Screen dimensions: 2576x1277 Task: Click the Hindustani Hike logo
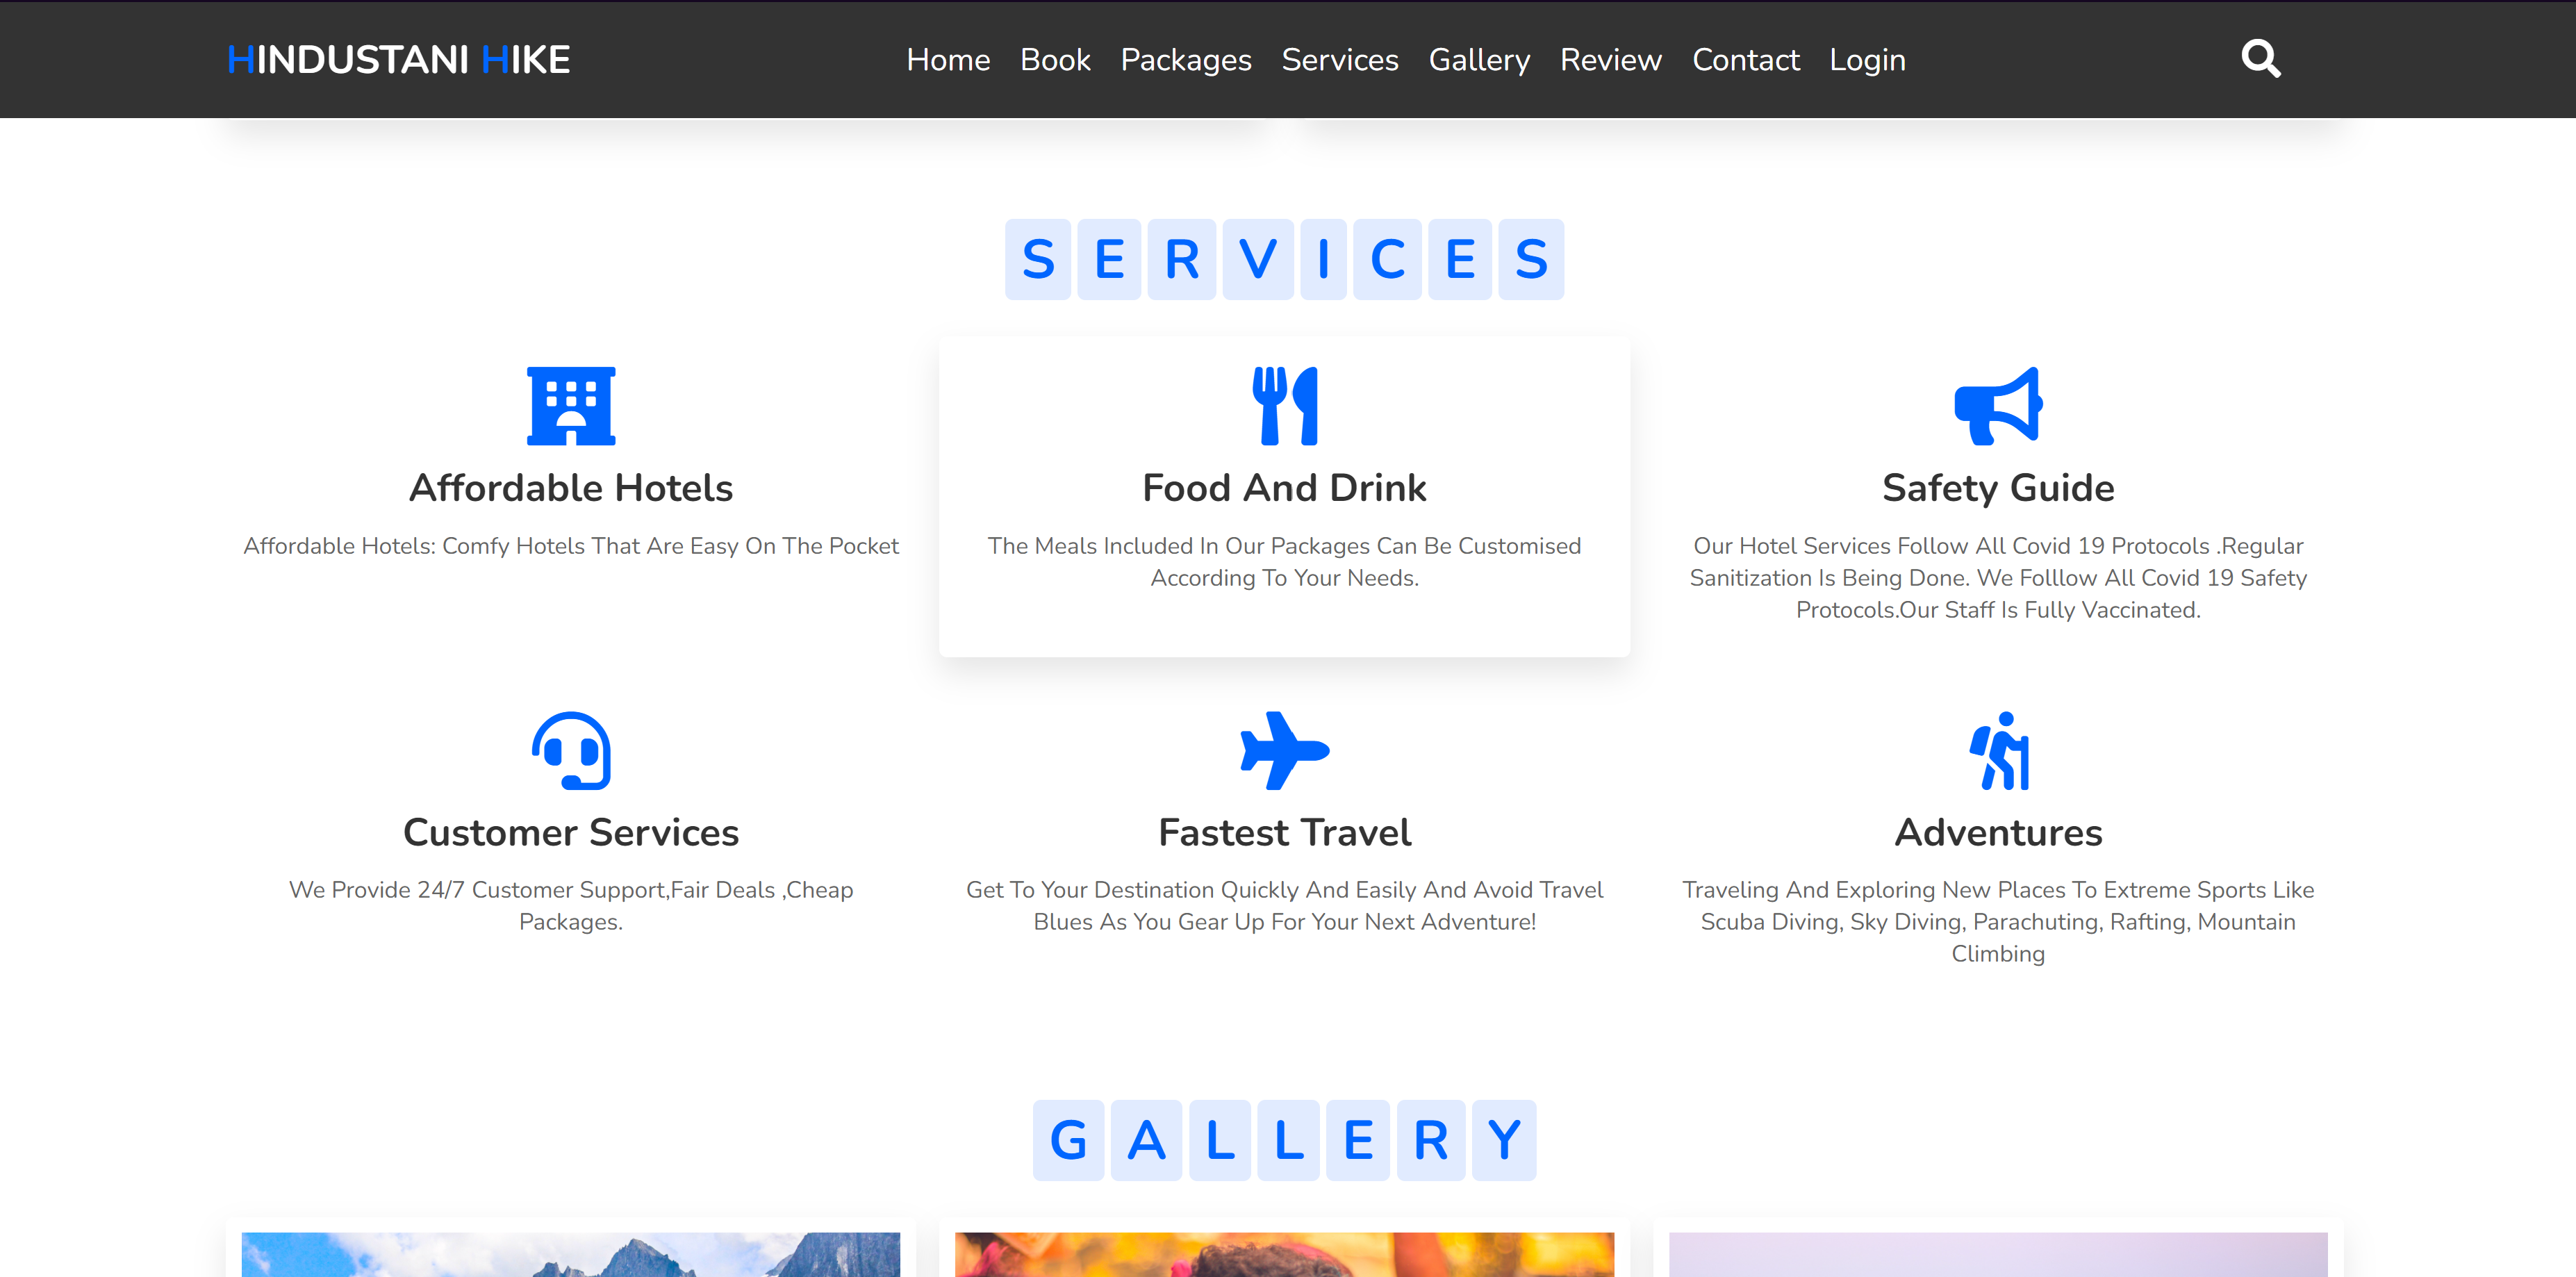point(399,60)
